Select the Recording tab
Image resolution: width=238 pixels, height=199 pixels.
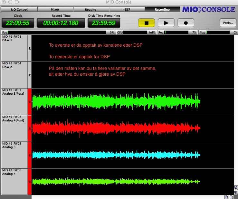click(162, 9)
